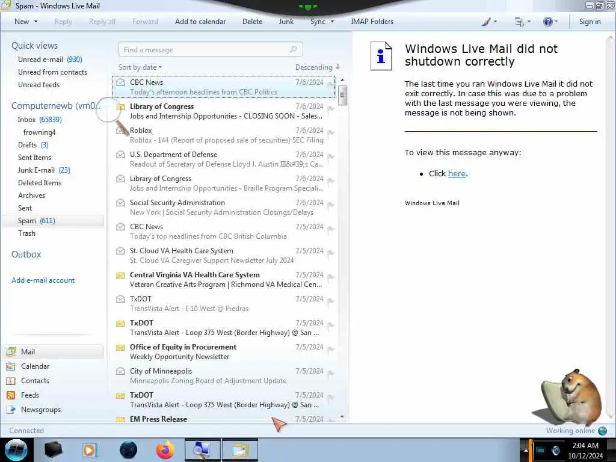Click the 'here' link to view message
616x462 pixels.
coord(457,174)
